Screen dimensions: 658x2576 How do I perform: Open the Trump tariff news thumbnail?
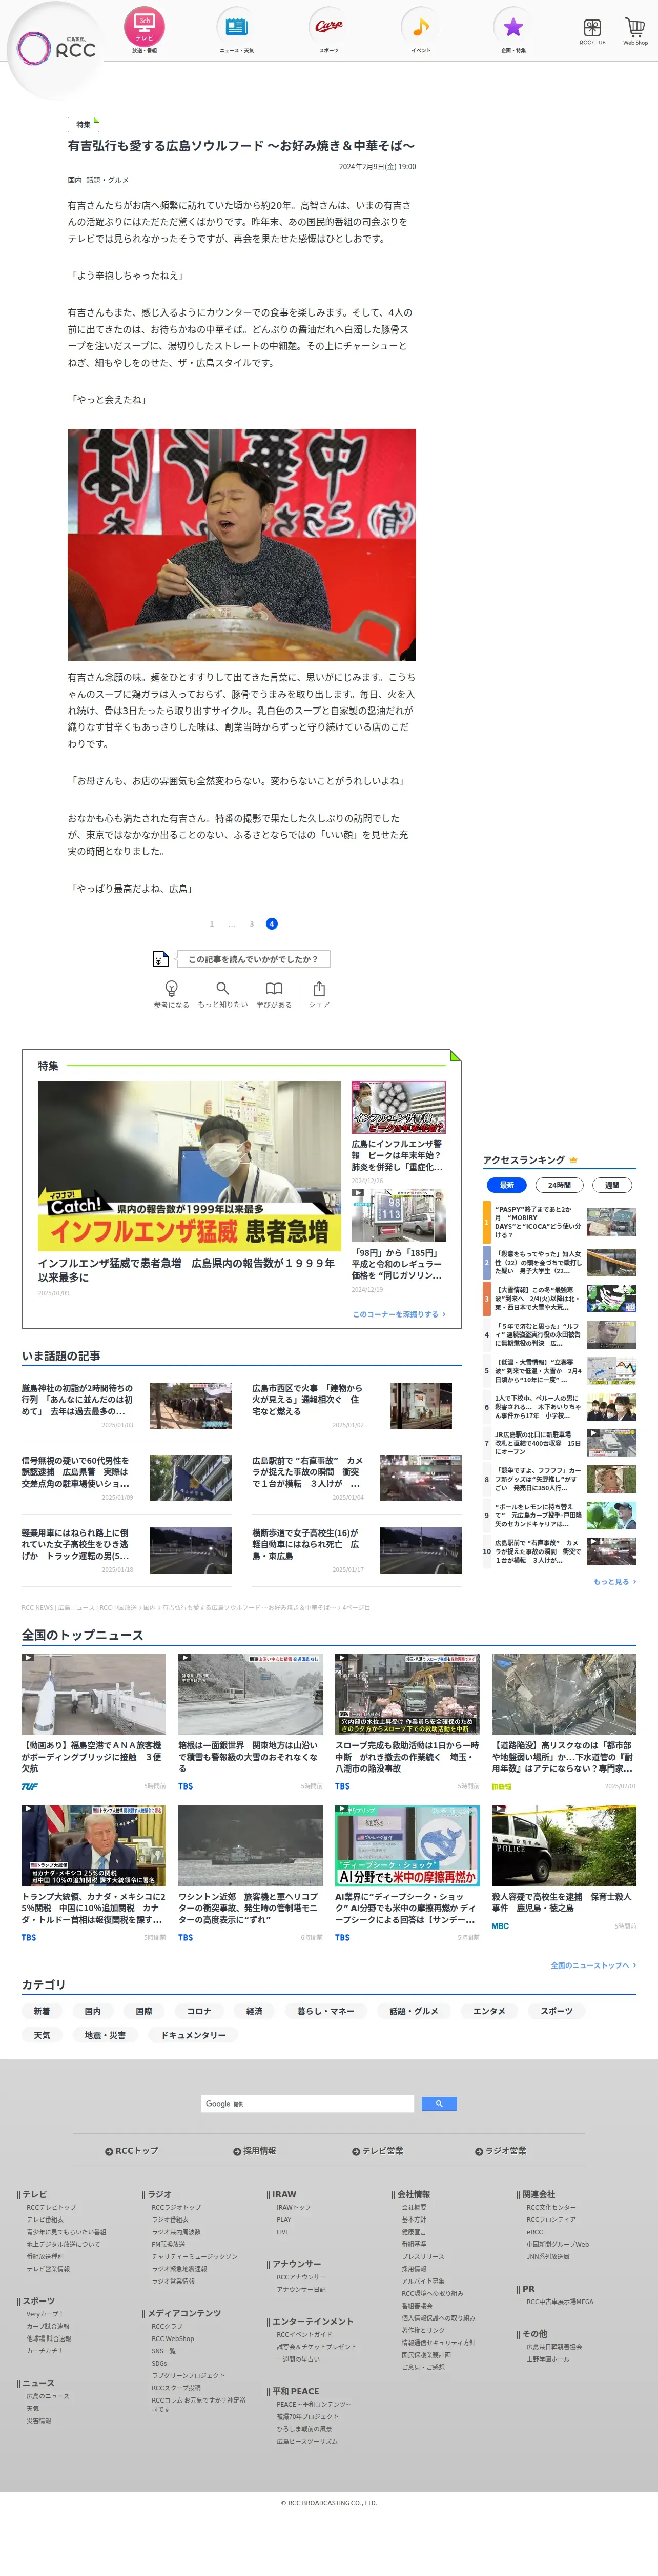(94, 1846)
